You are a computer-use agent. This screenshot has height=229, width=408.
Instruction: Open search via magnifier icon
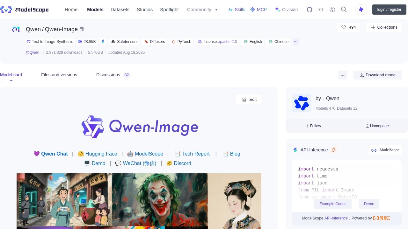(344, 10)
